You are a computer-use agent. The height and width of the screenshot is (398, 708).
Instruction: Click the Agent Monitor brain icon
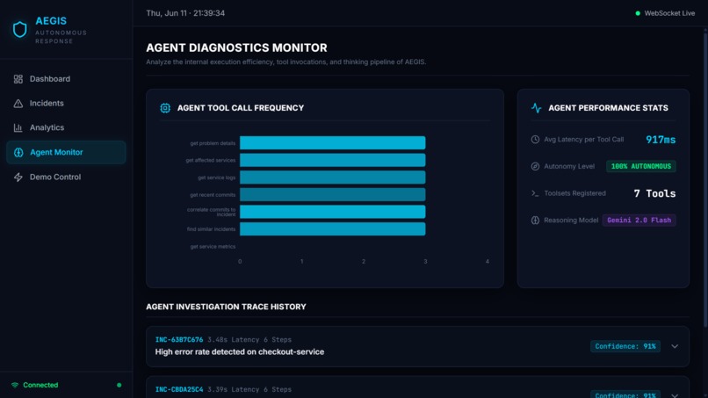coord(18,152)
